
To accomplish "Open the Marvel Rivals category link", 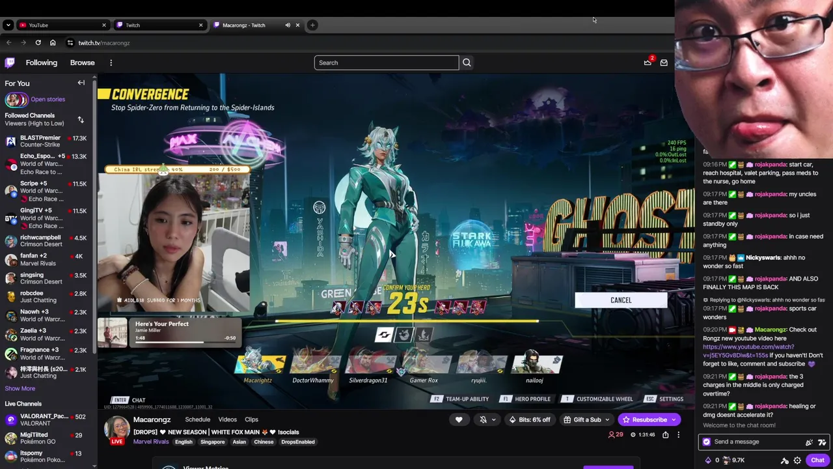I will click(151, 442).
